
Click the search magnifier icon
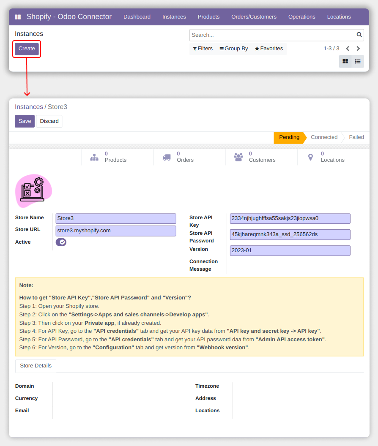[359, 35]
